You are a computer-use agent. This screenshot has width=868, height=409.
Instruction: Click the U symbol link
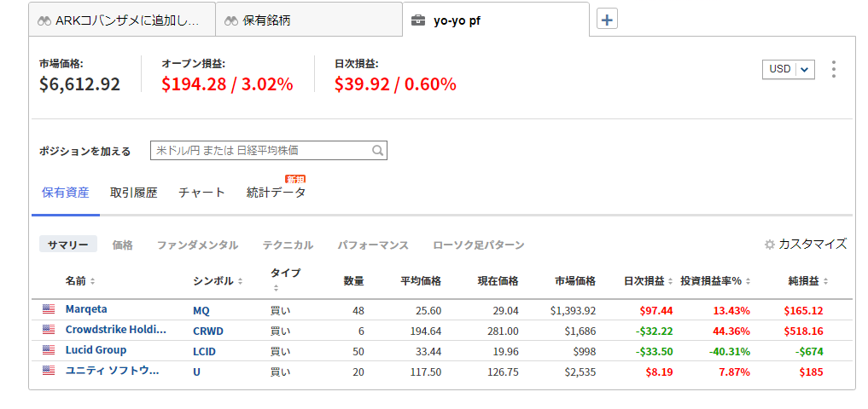(196, 372)
